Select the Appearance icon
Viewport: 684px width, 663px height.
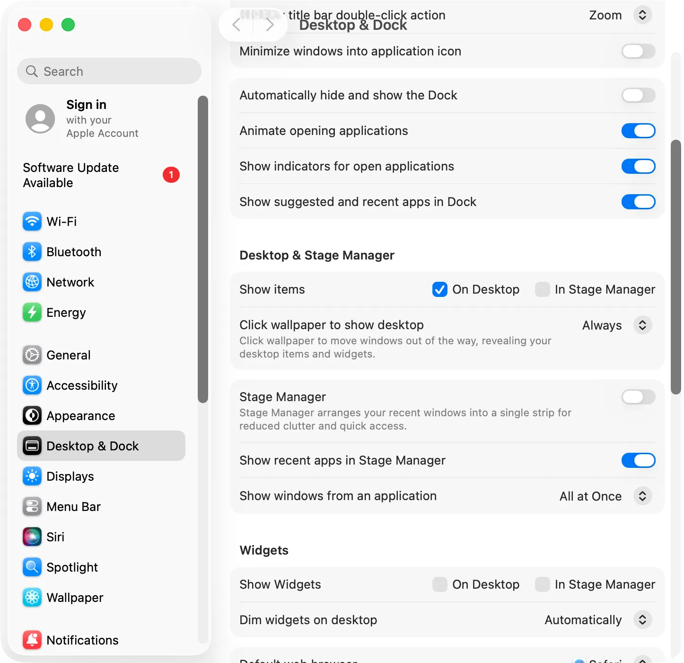(32, 415)
